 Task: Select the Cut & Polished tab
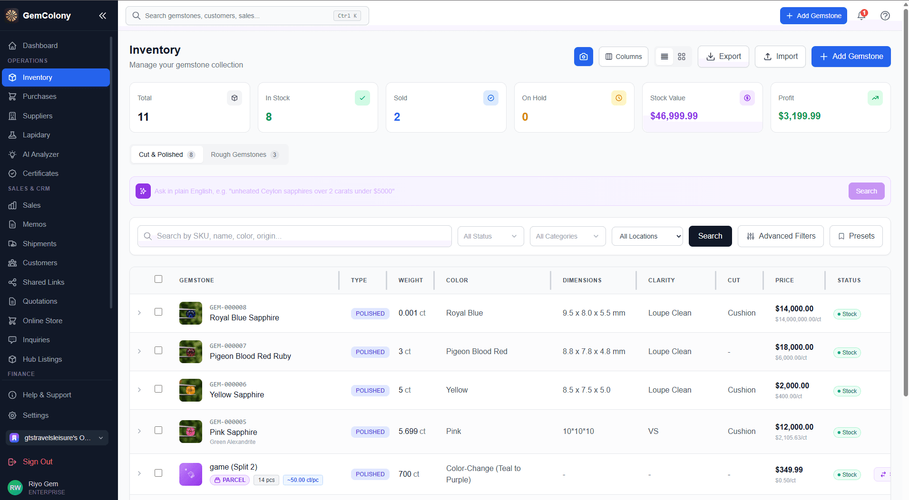coord(166,154)
